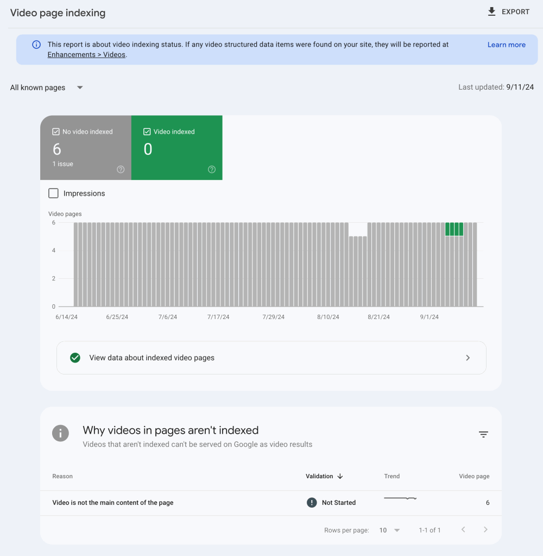
Task: Open help icon on Video indexed card
Action: click(x=212, y=170)
